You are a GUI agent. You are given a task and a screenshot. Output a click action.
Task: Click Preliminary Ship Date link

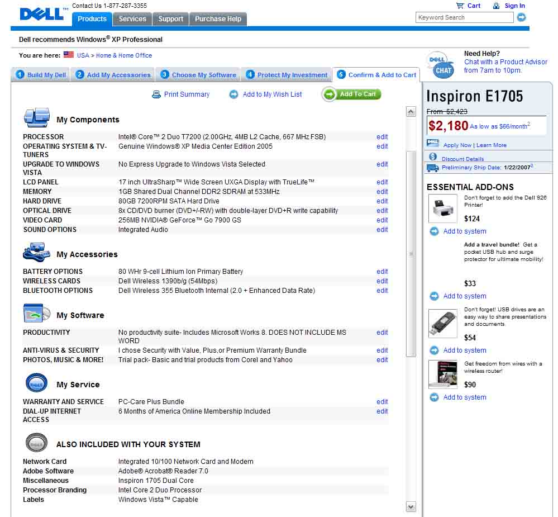[x=471, y=167]
